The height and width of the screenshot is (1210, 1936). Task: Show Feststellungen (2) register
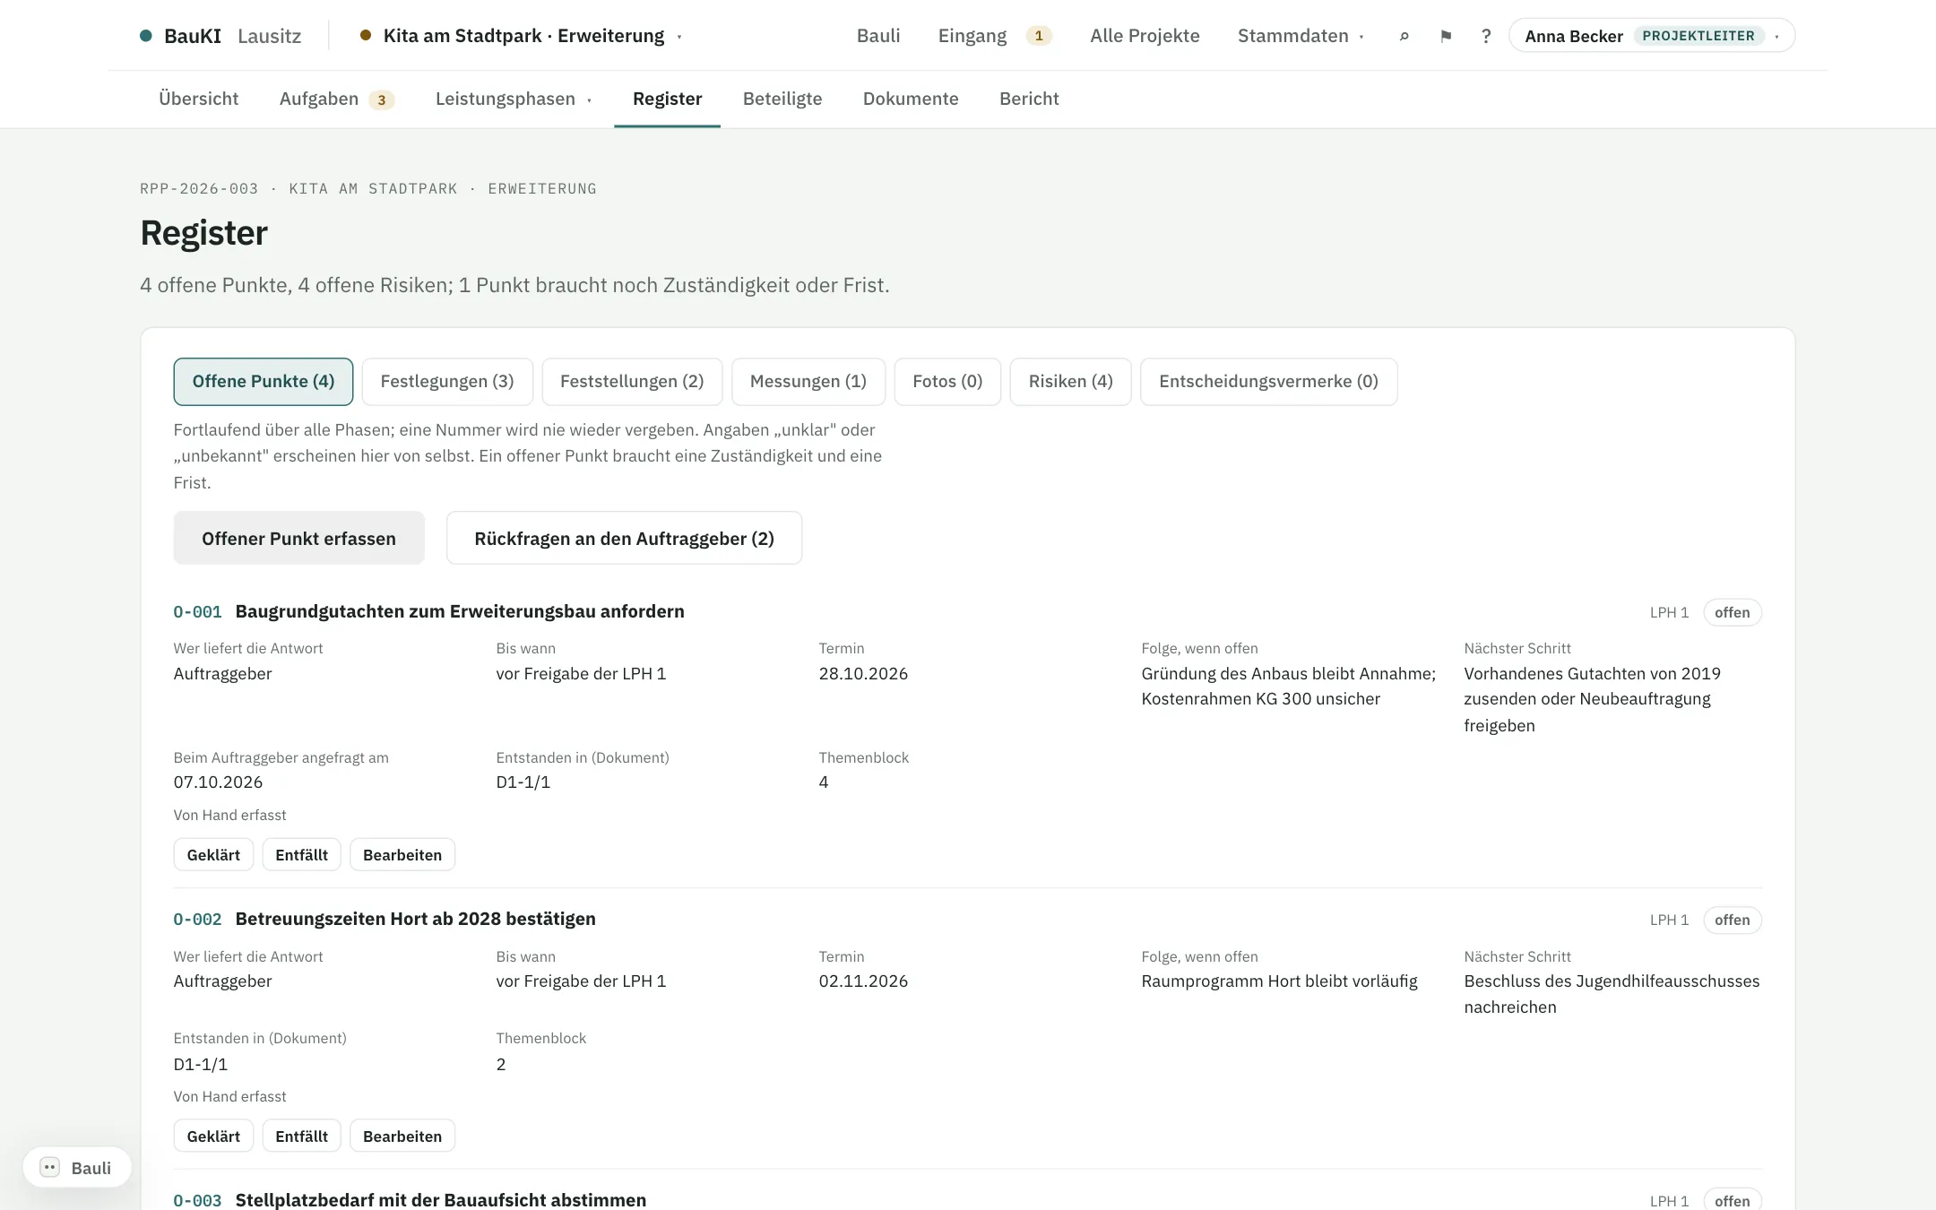tap(632, 382)
